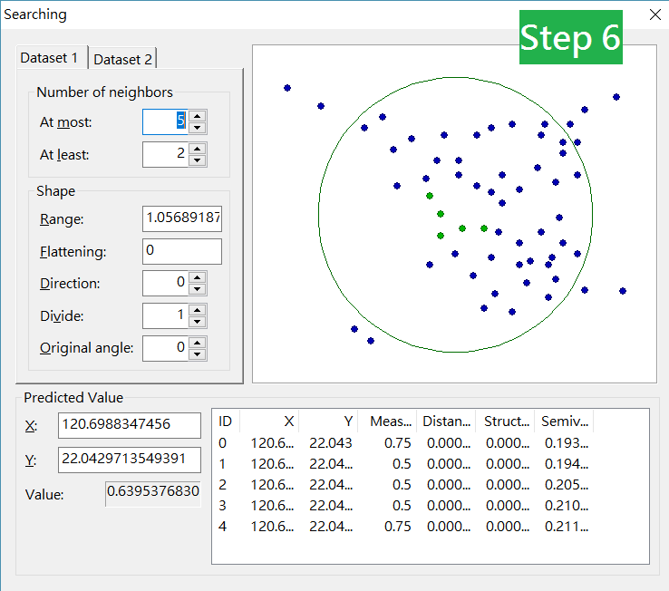The width and height of the screenshot is (669, 591).
Task: Increase Divide with the up arrow
Action: pyautogui.click(x=197, y=309)
